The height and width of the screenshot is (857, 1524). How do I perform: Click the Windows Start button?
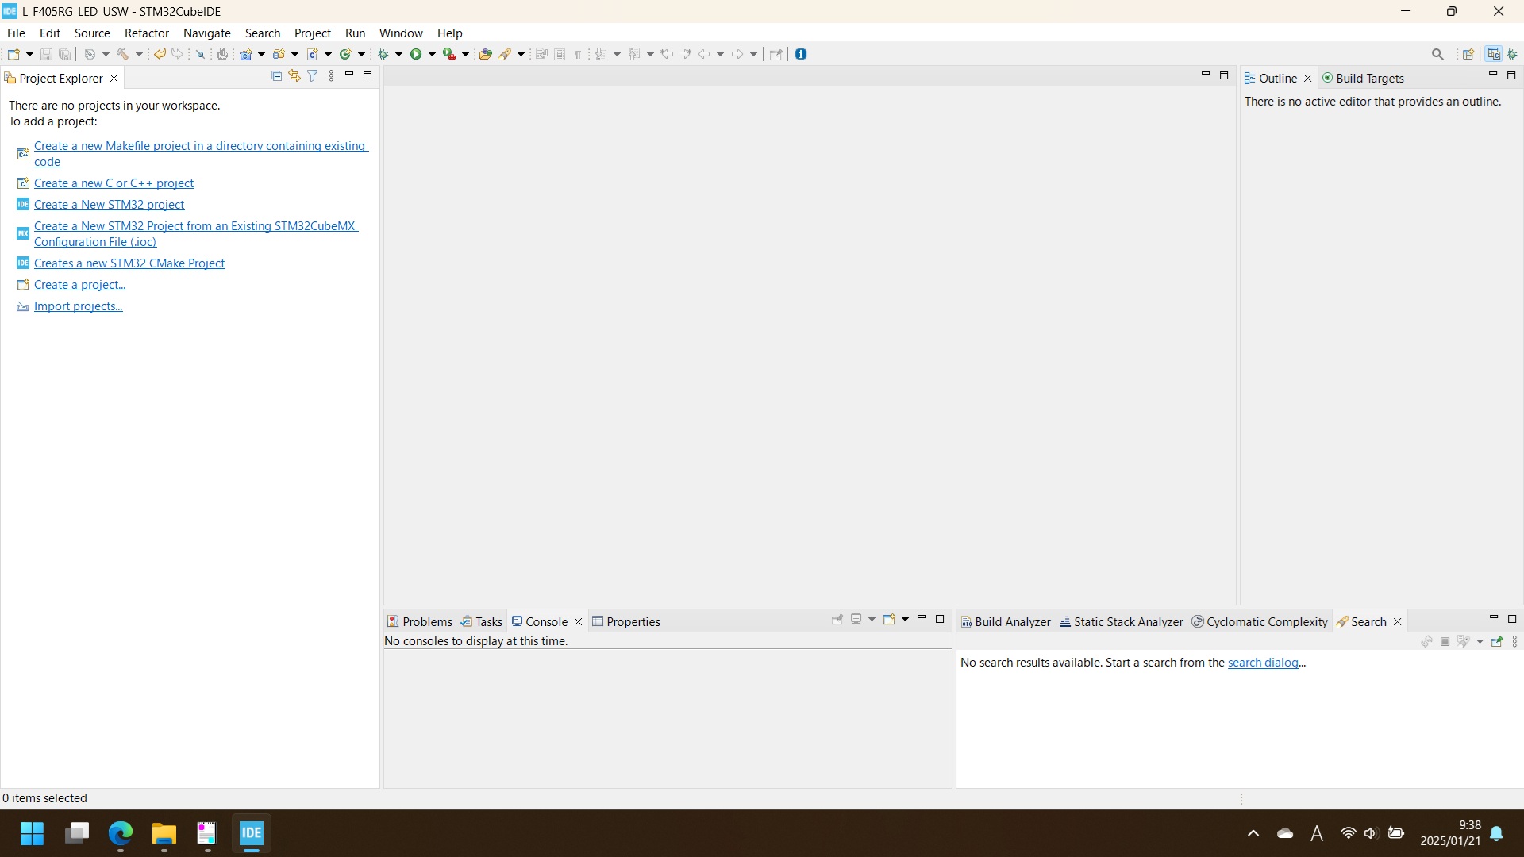click(x=32, y=833)
